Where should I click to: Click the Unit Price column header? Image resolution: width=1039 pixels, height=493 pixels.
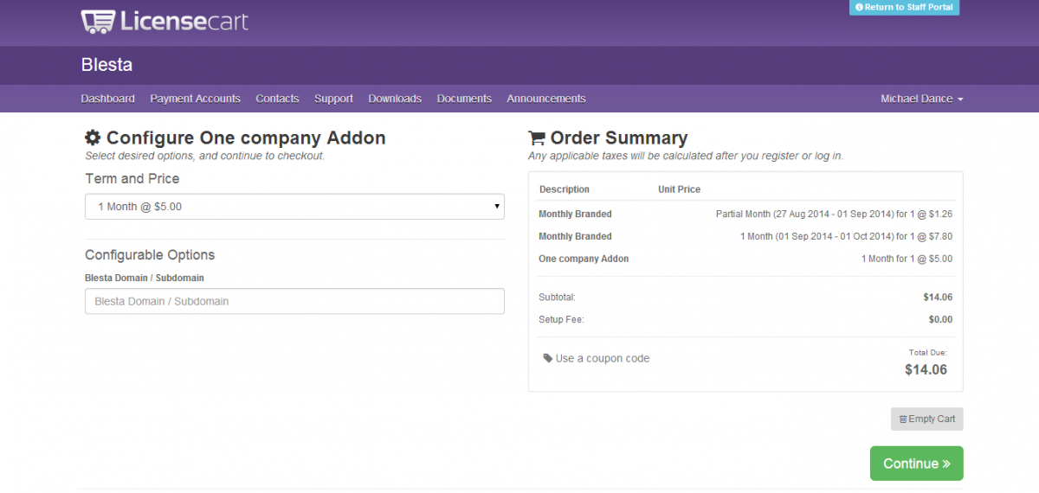point(680,189)
